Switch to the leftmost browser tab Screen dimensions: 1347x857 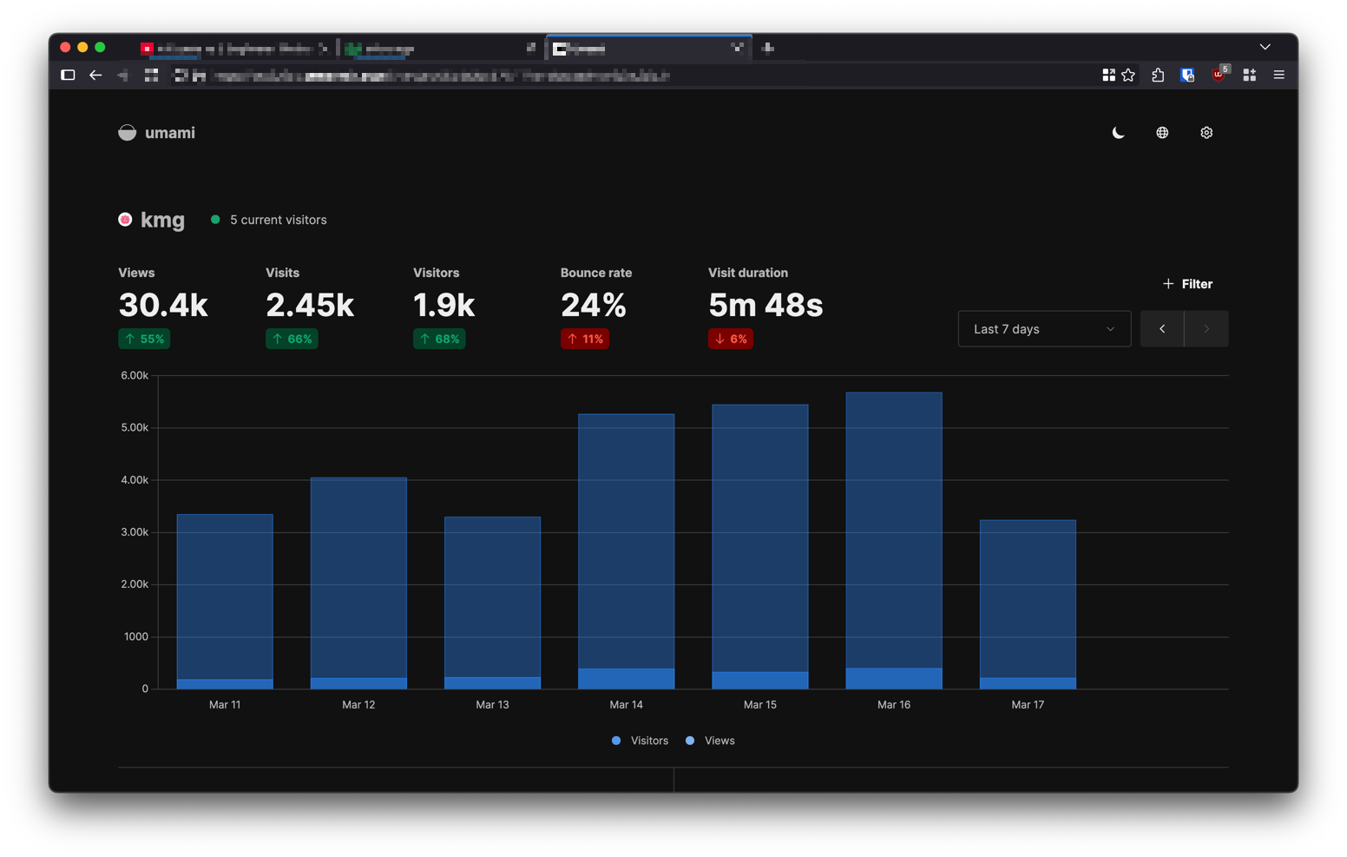(234, 49)
